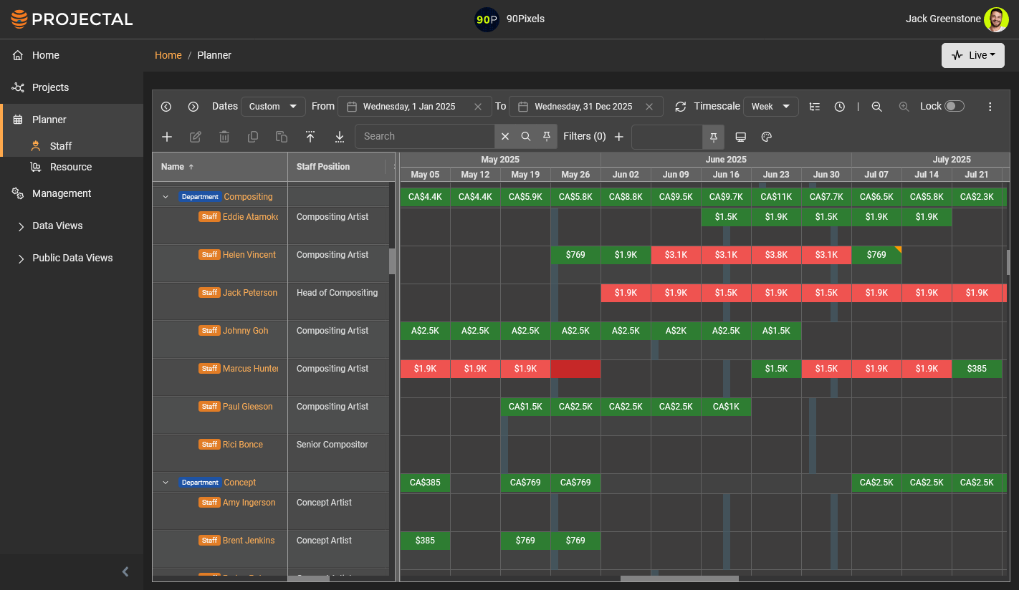The height and width of the screenshot is (590, 1019).
Task: Collapse the Compositing department row
Action: point(166,197)
